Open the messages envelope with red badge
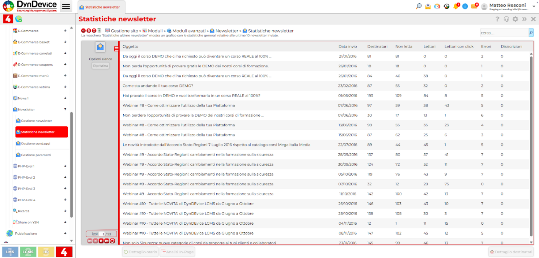The width and height of the screenshot is (539, 258). pyautogui.click(x=474, y=6)
